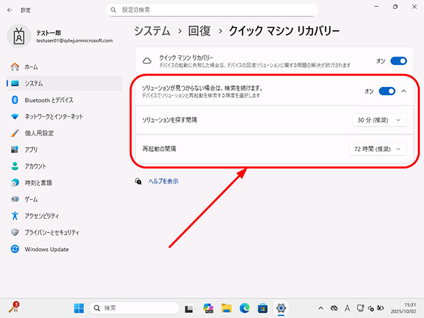The height and width of the screenshot is (318, 424).
Task: Open Microsoft Store from the taskbar
Action: [263, 308]
